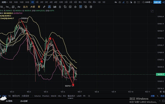Screen dimensions: 165x104
Task: Switch to the 15分 timeframe
Action: click(x=21, y=2)
